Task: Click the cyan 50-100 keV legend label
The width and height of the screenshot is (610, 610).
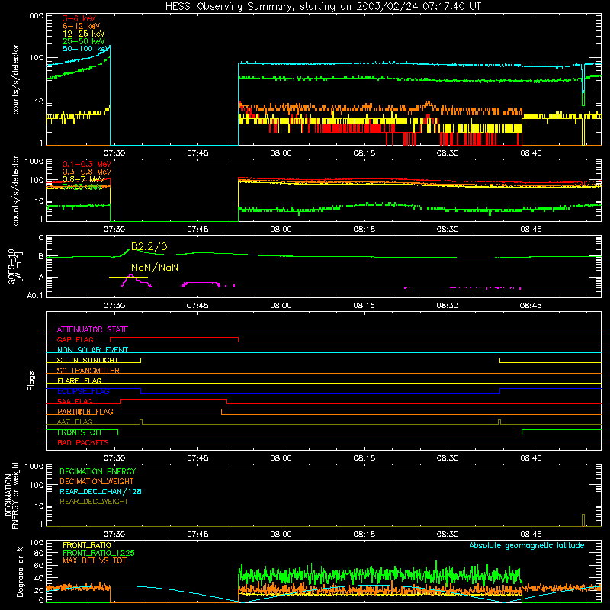Action: (x=86, y=49)
